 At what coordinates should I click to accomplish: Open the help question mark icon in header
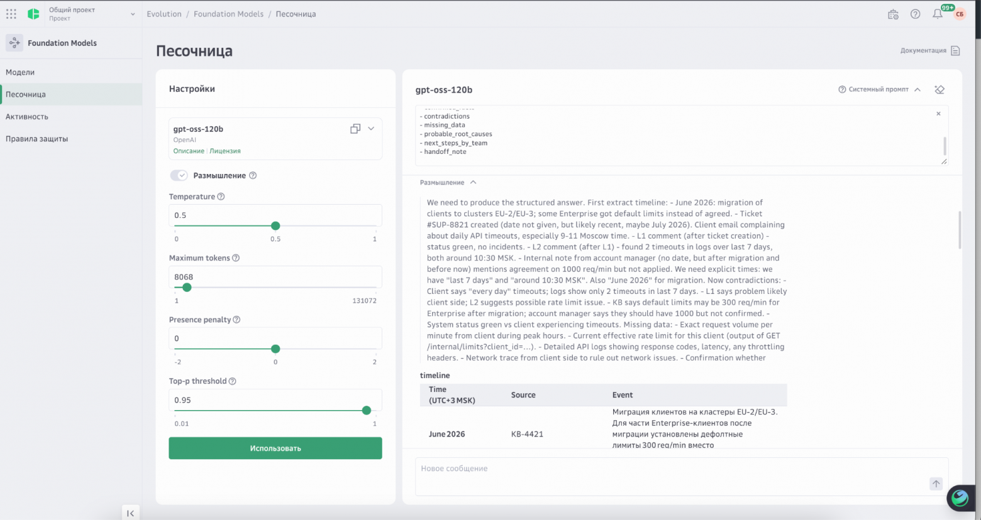pos(916,14)
